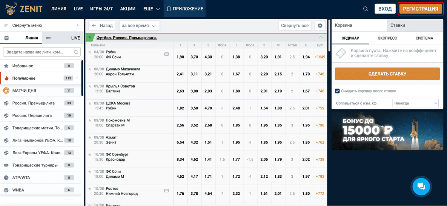Open the live chat bubble

421,186
